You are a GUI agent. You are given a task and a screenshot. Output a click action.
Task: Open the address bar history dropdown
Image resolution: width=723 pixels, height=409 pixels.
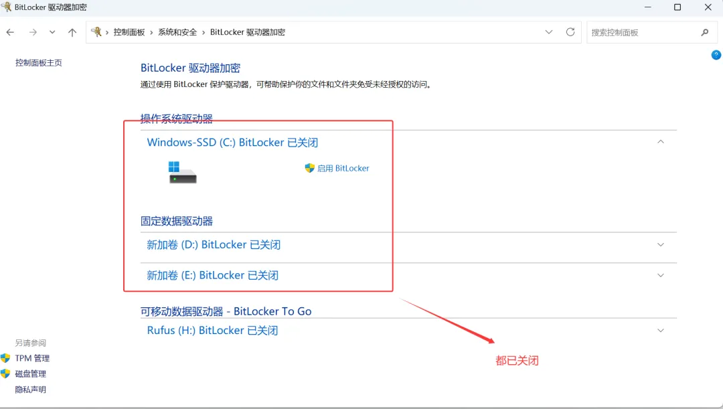click(x=549, y=32)
